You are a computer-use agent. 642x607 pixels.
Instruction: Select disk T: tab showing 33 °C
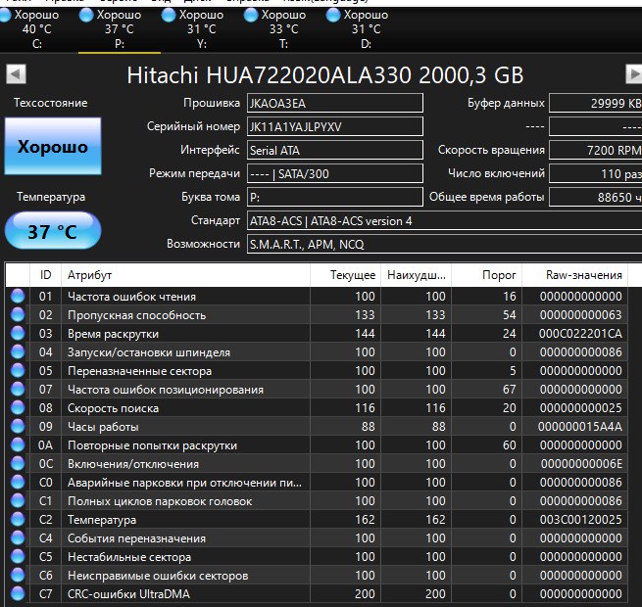(x=283, y=29)
